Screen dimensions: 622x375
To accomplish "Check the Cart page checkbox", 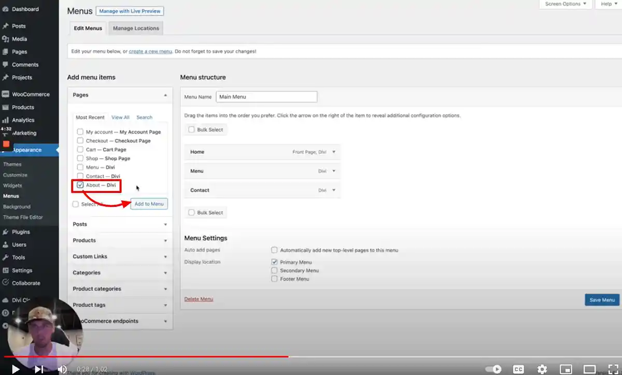I will pyautogui.click(x=80, y=150).
